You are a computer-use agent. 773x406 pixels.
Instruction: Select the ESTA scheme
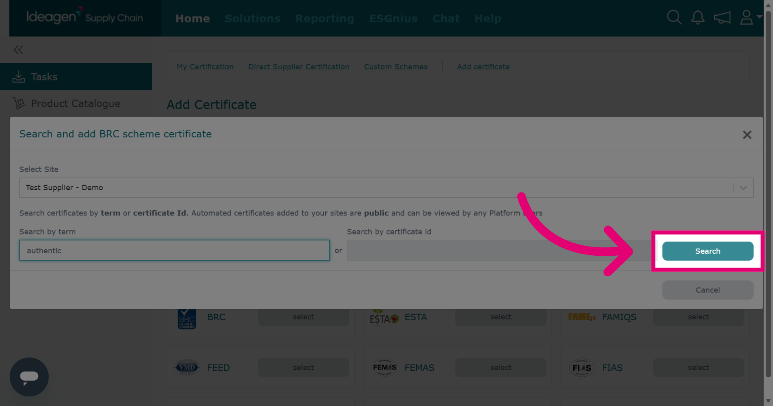(x=501, y=317)
